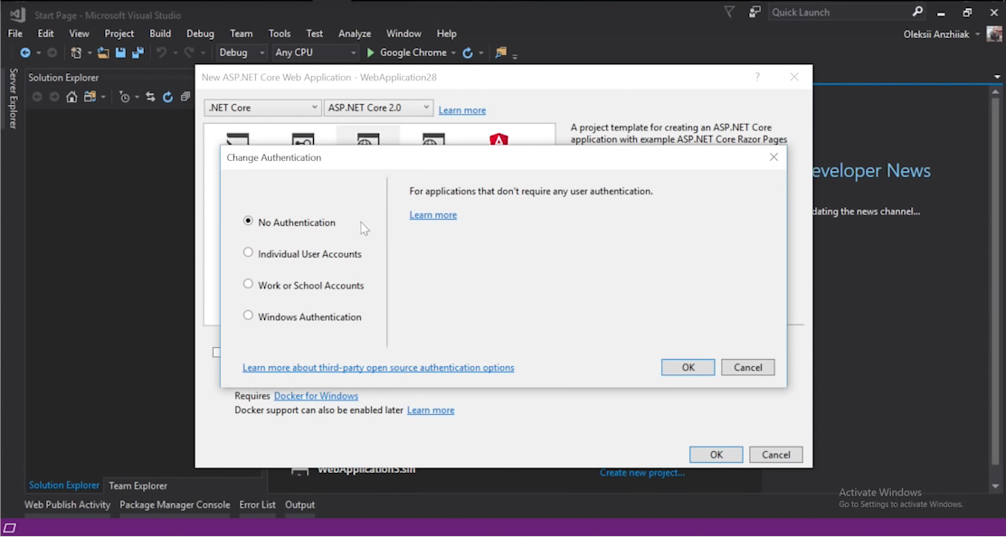
Task: Open the Tools menu
Action: click(x=280, y=33)
